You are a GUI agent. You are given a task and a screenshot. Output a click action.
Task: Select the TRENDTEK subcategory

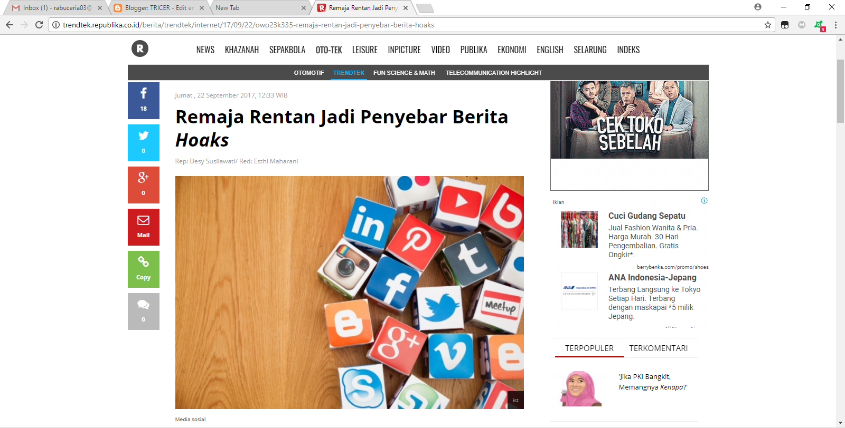tap(349, 73)
